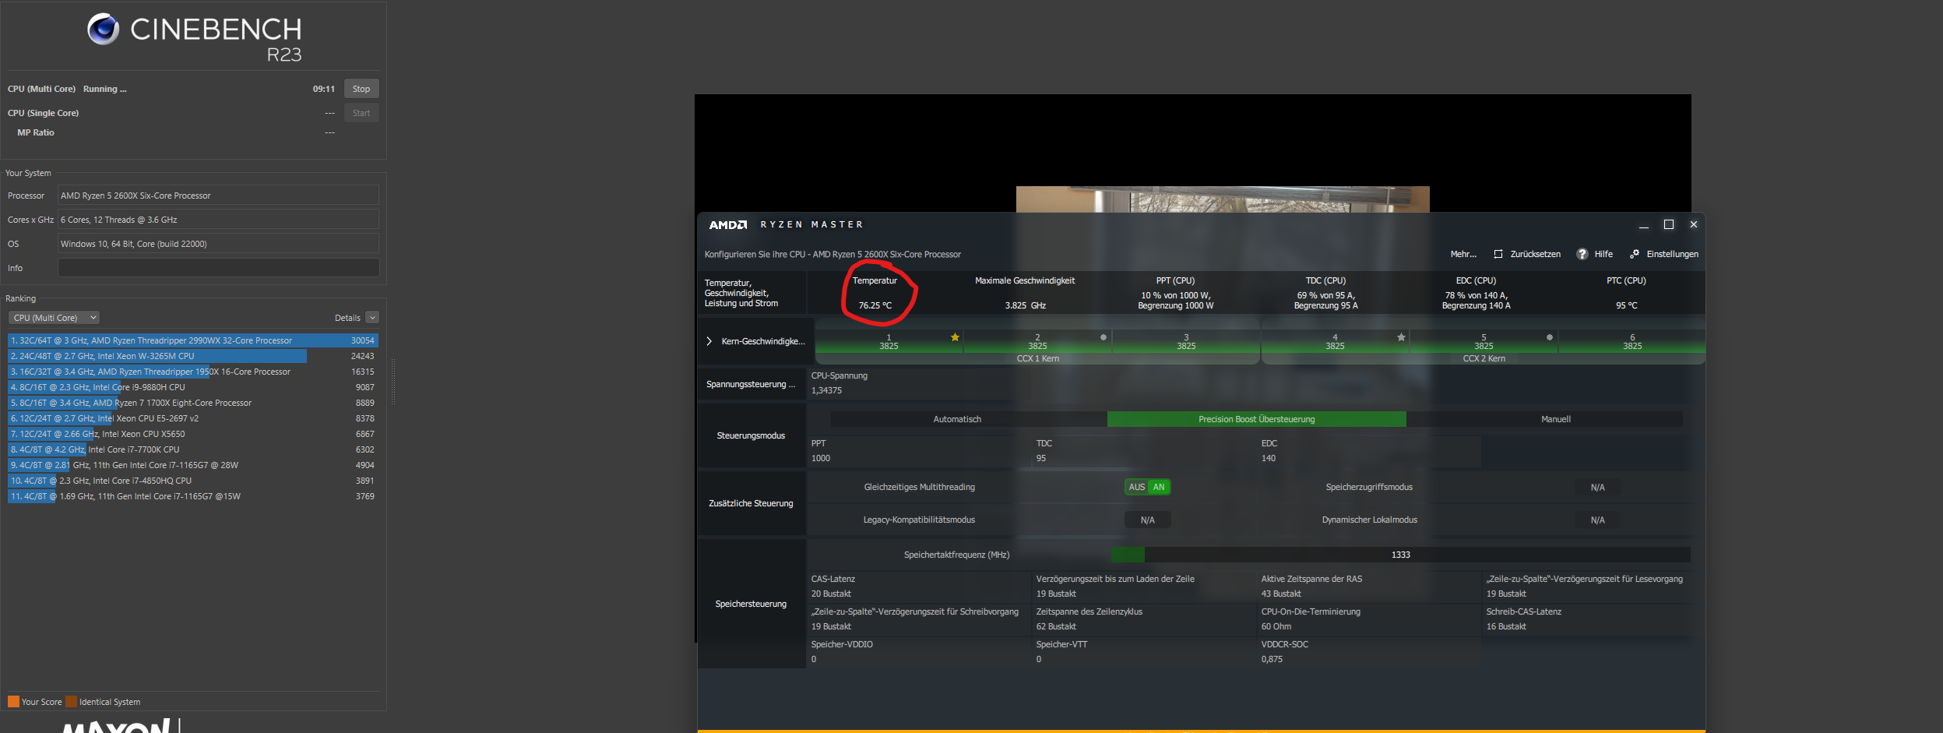This screenshot has height=733, width=1943.
Task: Open Hilfe question mark icon
Action: coord(1582,254)
